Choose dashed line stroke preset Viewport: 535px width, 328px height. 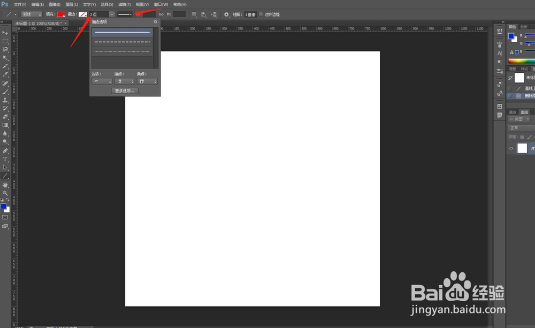pyautogui.click(x=122, y=42)
